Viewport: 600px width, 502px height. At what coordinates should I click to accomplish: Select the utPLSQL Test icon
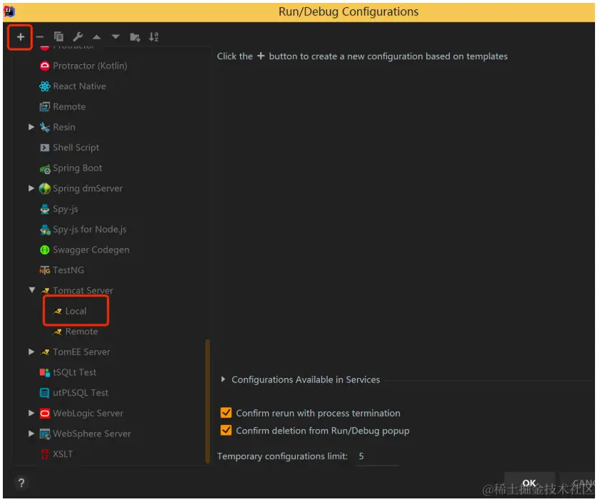coord(45,393)
